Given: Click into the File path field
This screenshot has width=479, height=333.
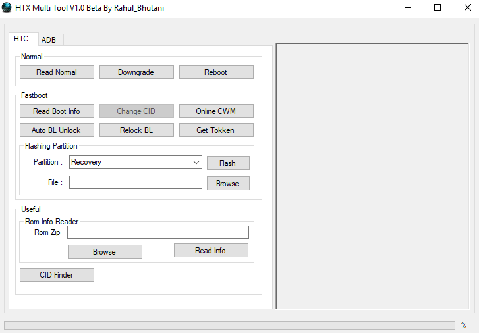Looking at the screenshot, I should click(x=136, y=182).
